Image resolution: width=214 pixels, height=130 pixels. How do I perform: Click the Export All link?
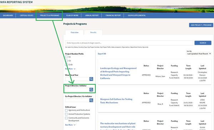(102, 54)
